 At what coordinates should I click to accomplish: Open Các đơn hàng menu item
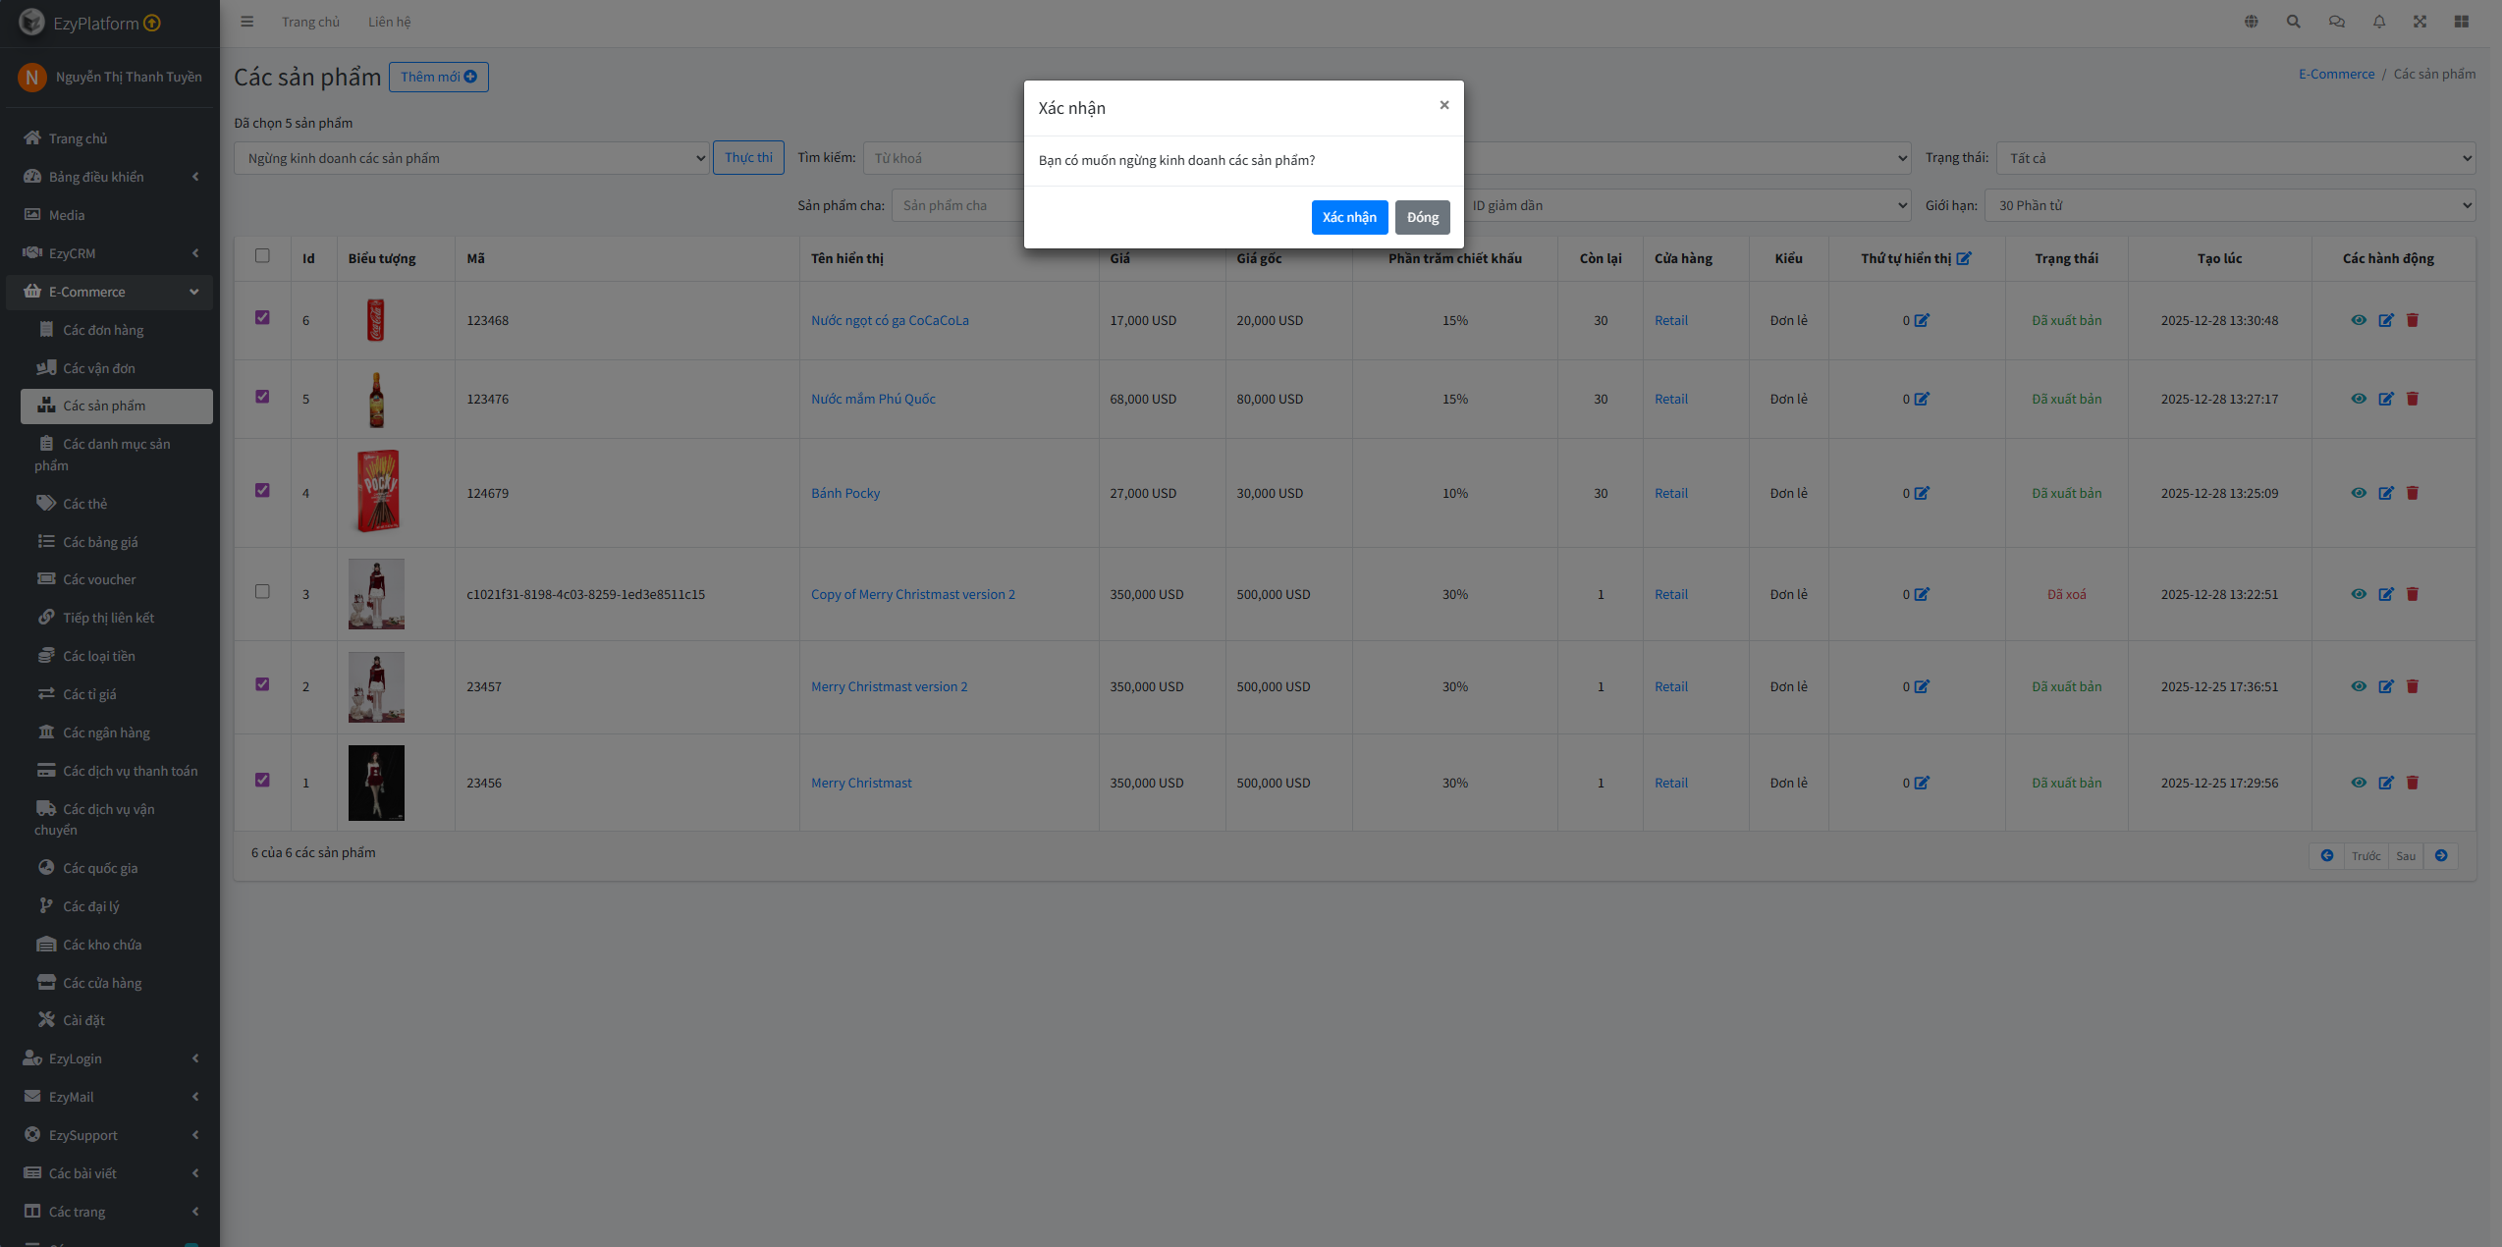(x=103, y=330)
